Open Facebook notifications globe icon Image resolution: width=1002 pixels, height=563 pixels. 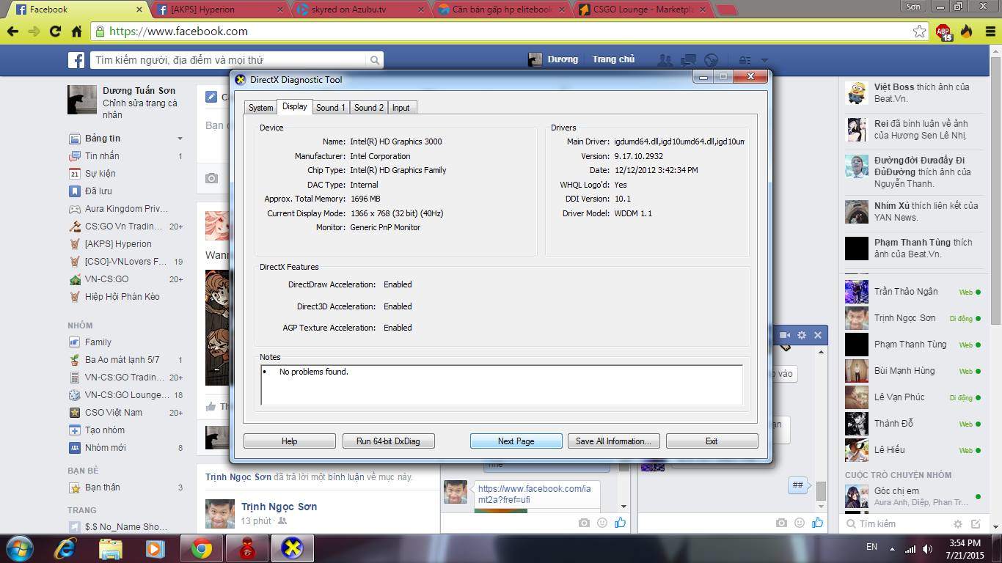point(711,60)
